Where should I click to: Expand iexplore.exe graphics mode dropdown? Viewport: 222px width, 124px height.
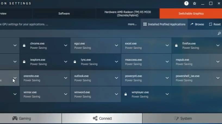coord(65,62)
